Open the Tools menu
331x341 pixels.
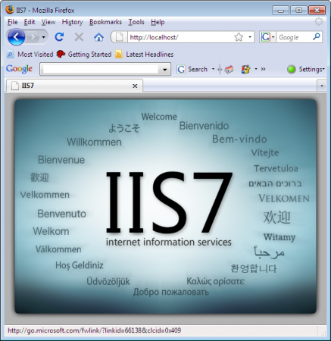pos(136,22)
